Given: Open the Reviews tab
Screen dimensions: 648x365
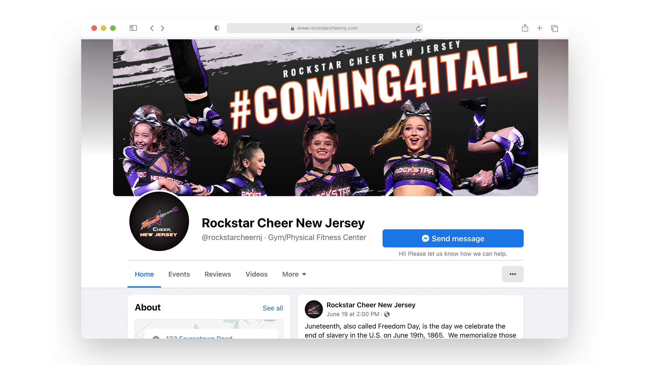Looking at the screenshot, I should (x=218, y=274).
